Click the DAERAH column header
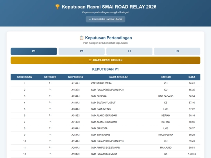Image resolution: width=211 pixels, height=158 pixels. pyautogui.click(x=166, y=77)
